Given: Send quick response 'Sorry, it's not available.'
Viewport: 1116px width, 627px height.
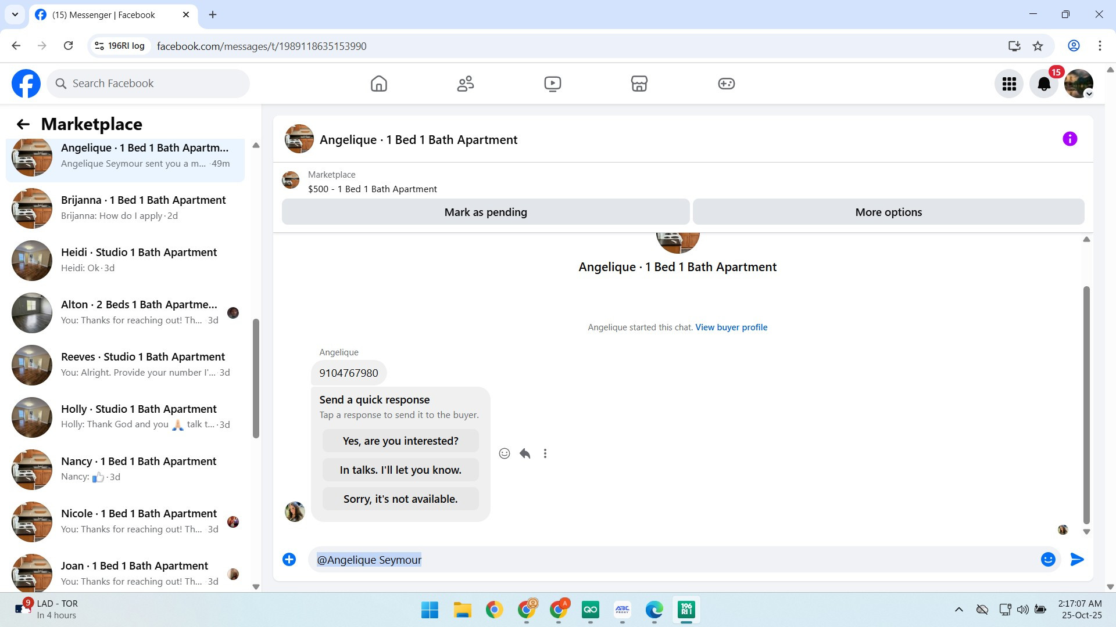Looking at the screenshot, I should coord(400,499).
